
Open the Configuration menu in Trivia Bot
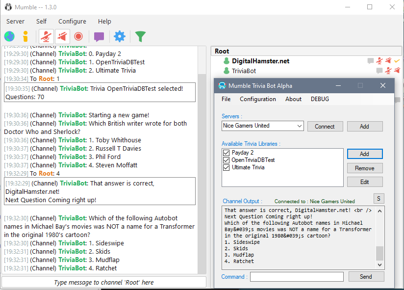point(257,99)
